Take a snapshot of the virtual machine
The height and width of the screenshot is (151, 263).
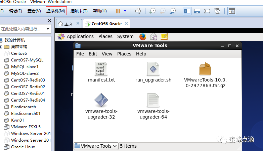tap(152, 11)
